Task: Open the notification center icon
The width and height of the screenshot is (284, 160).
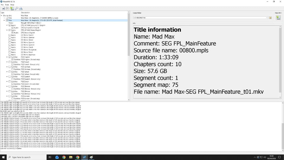Action: [x=280, y=157]
